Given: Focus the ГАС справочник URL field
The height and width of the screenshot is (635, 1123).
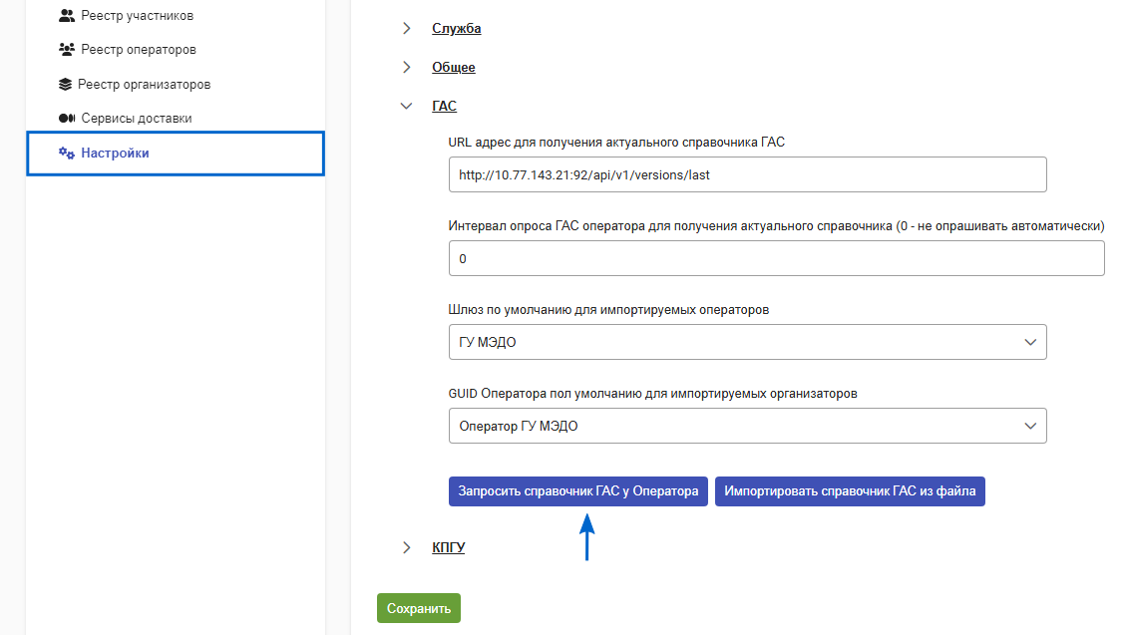Looking at the screenshot, I should click(x=748, y=174).
